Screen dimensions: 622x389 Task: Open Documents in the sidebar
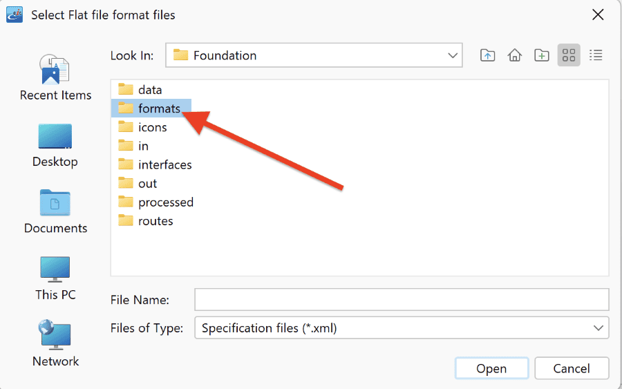pyautogui.click(x=55, y=212)
